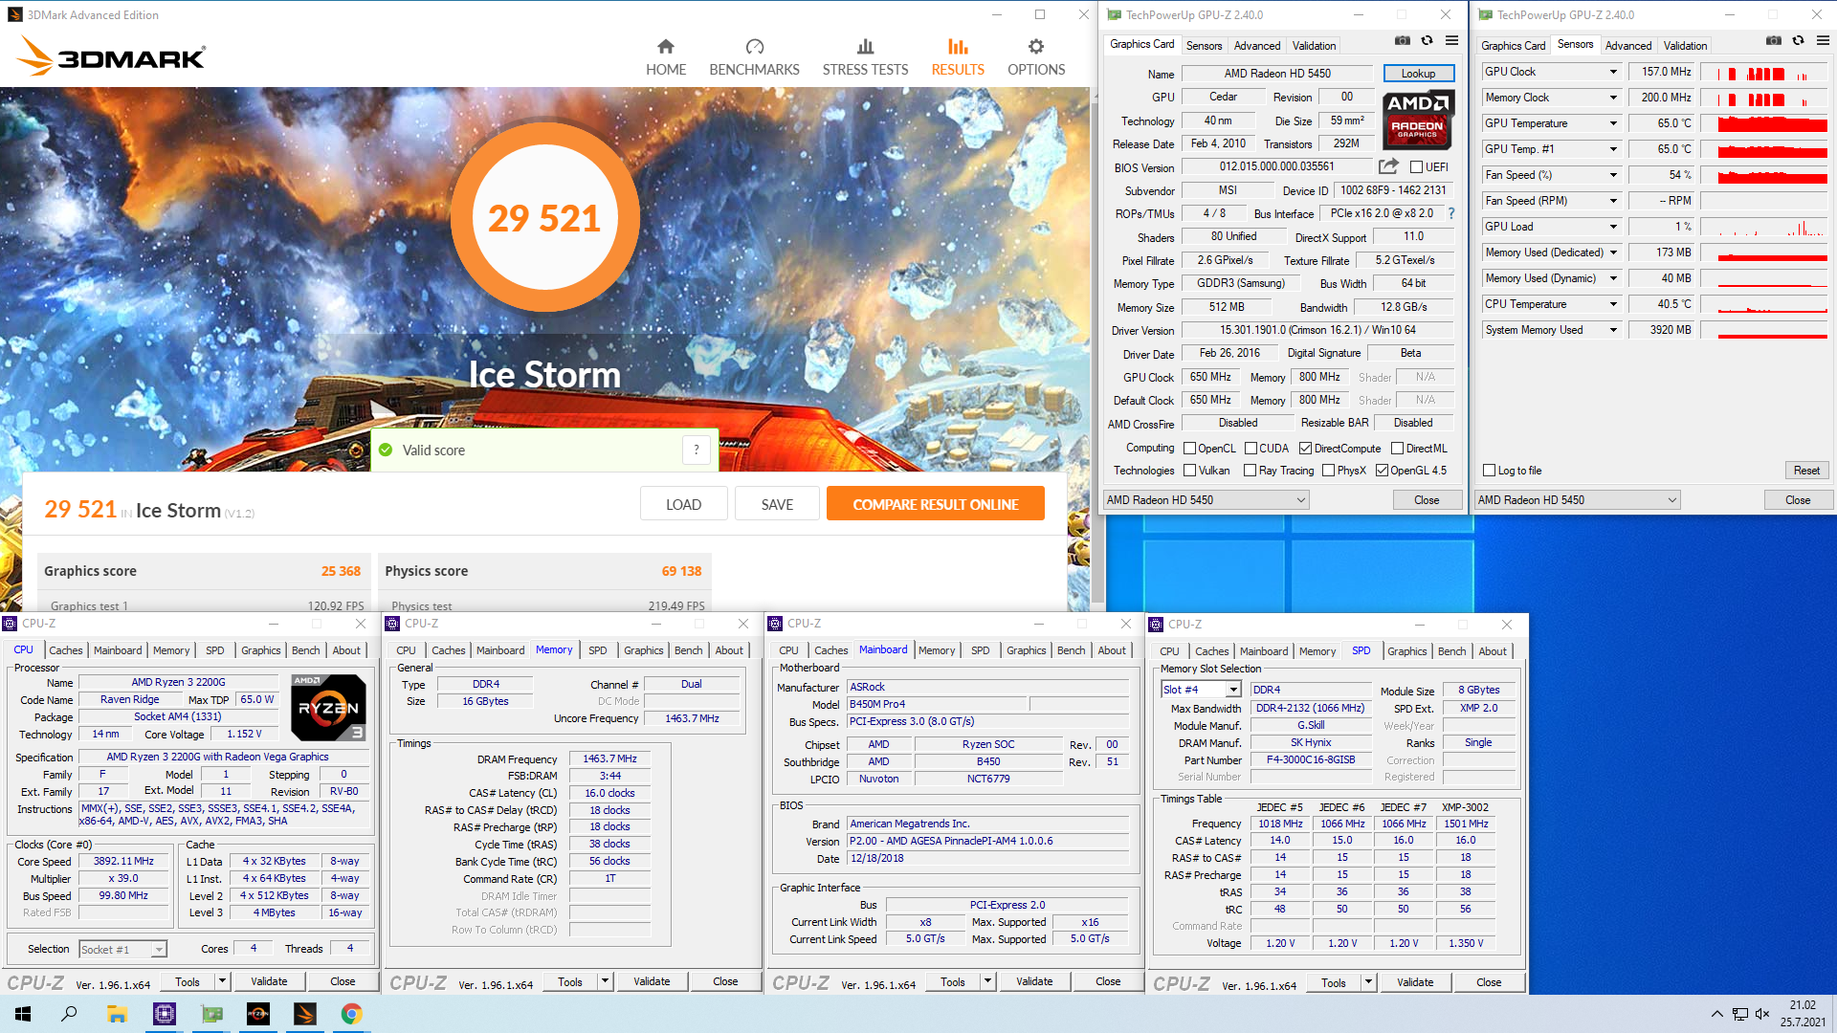Open GPU Temperature sensor dropdown
The width and height of the screenshot is (1837, 1033).
(x=1613, y=123)
